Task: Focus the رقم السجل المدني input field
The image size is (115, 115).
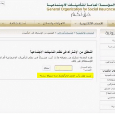Action: 64,68
